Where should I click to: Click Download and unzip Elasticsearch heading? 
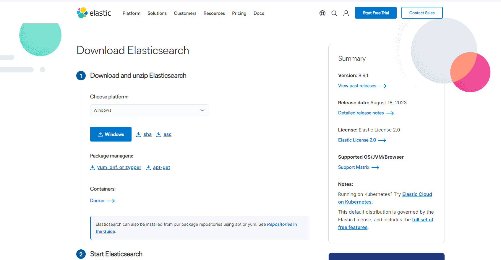click(x=138, y=76)
